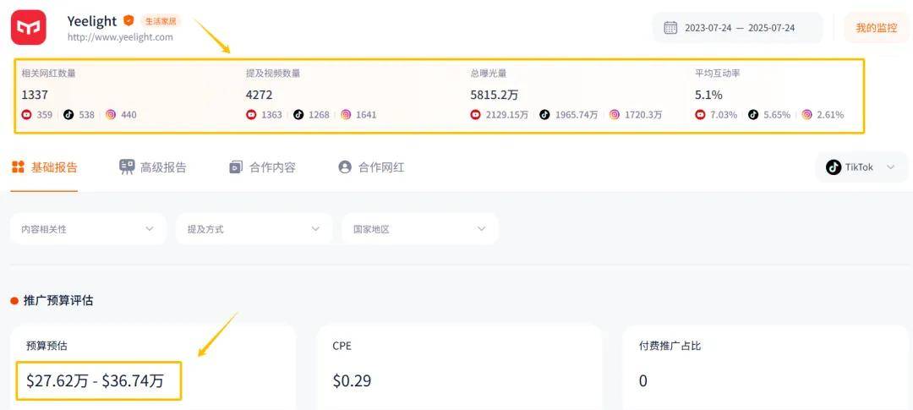This screenshot has width=913, height=410.
Task: Switch to the 基础报告 tab
Action: coord(45,167)
